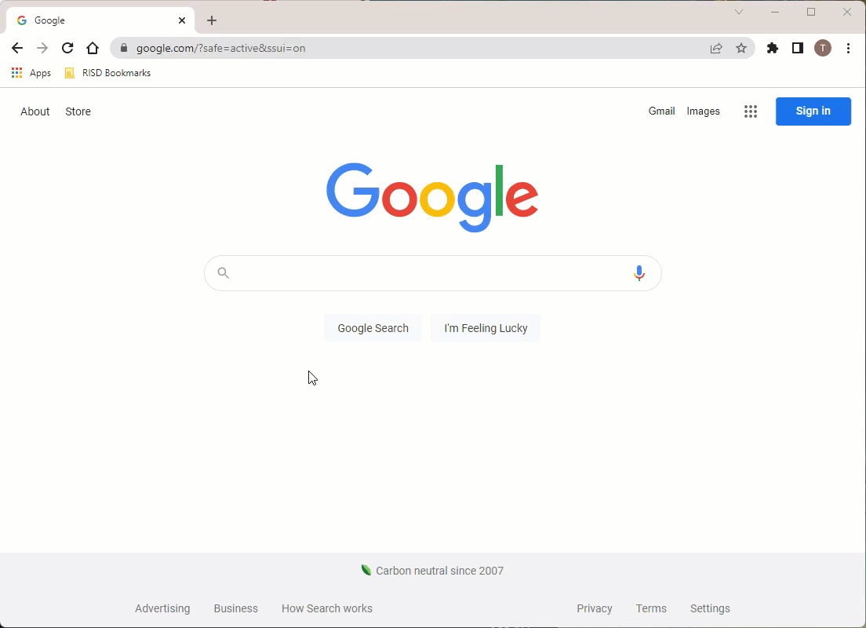Open the browser side panel icon
This screenshot has height=628, width=866.
click(x=798, y=48)
